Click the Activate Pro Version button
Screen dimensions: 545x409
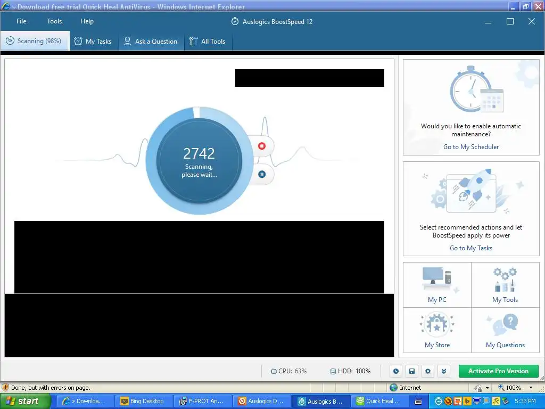(498, 371)
